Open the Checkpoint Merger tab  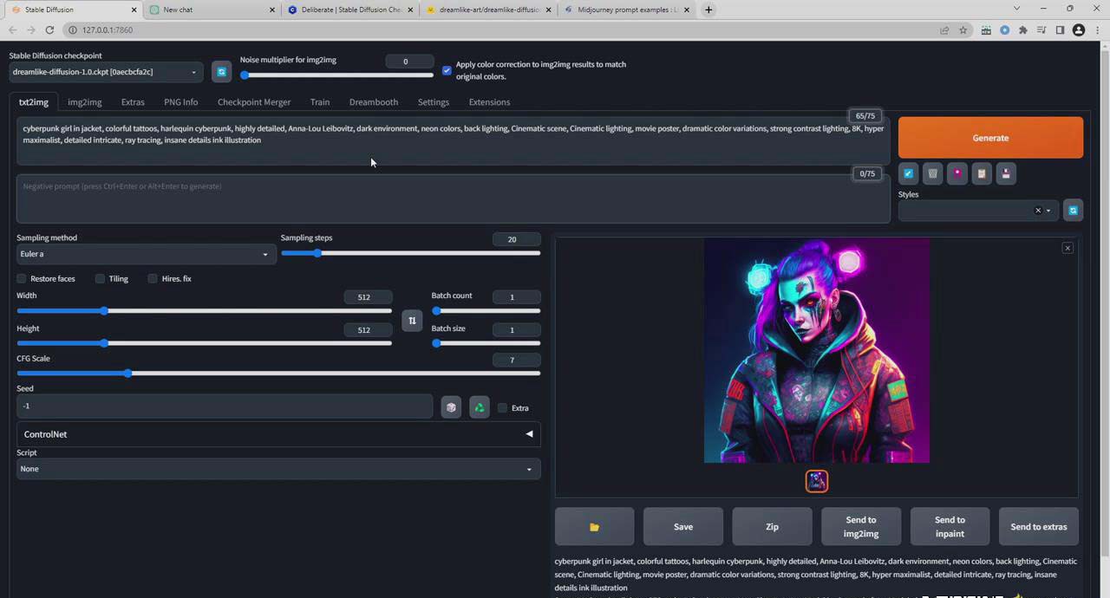(253, 101)
